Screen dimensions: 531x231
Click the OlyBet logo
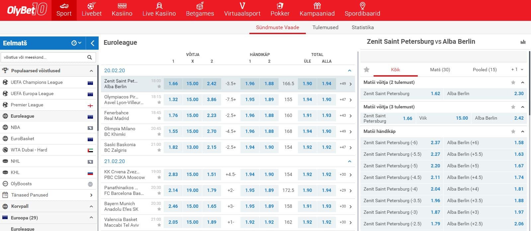point(27,10)
